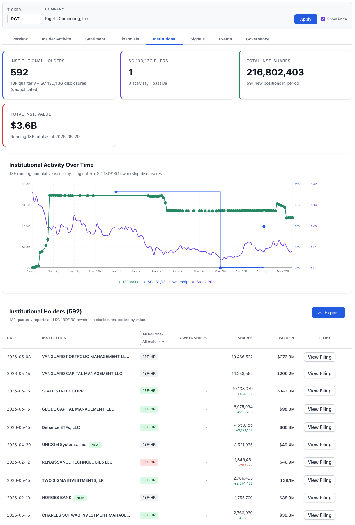Click the Institutional Holders 592 card
This screenshot has height=525, width=355.
click(59, 75)
